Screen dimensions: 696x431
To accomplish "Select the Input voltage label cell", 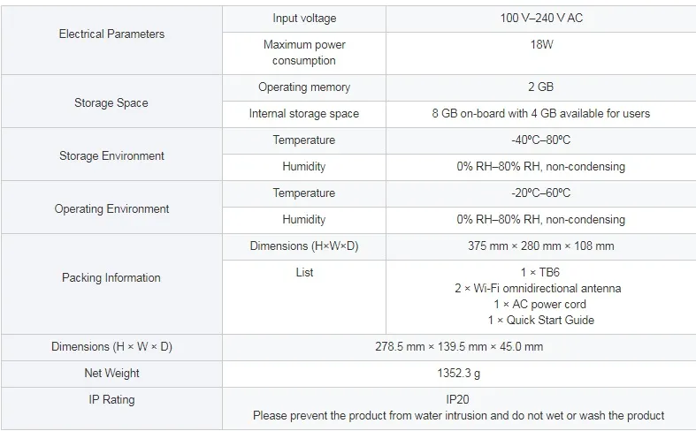I will [x=304, y=19].
